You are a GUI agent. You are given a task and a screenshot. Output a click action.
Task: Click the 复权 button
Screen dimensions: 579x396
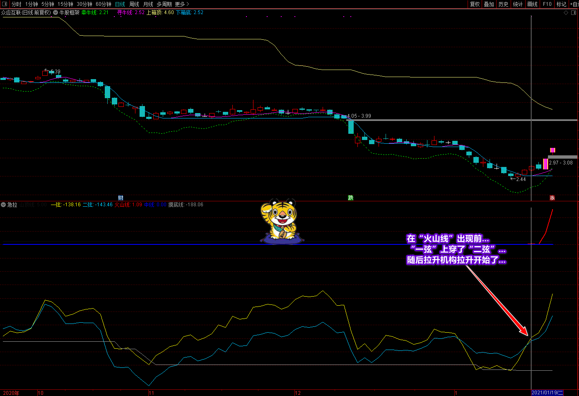click(475, 4)
